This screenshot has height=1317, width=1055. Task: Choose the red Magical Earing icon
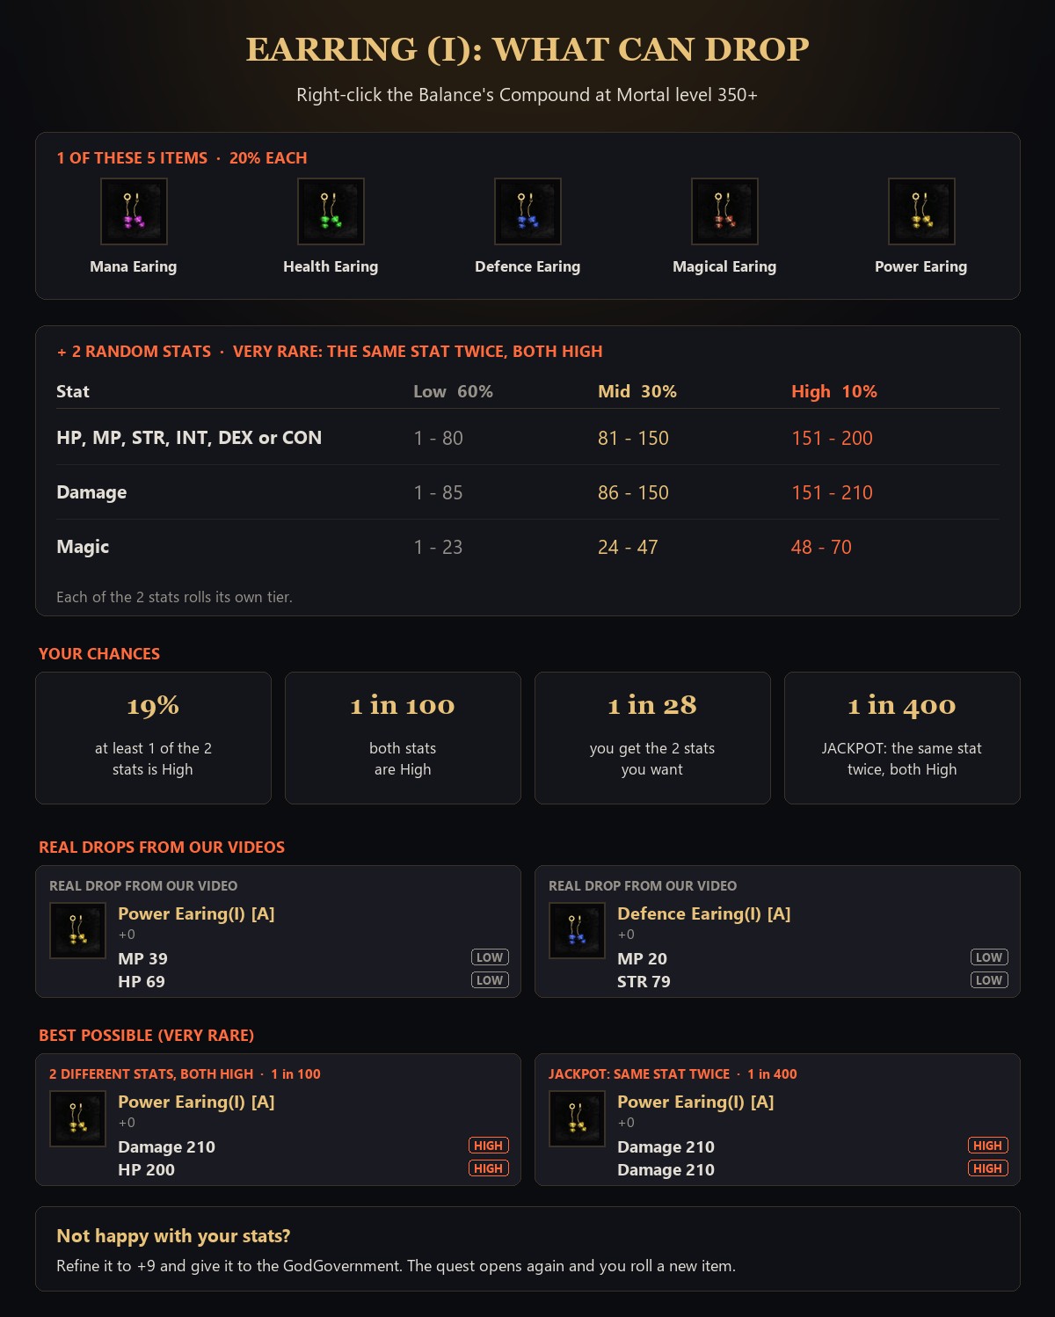point(724,211)
